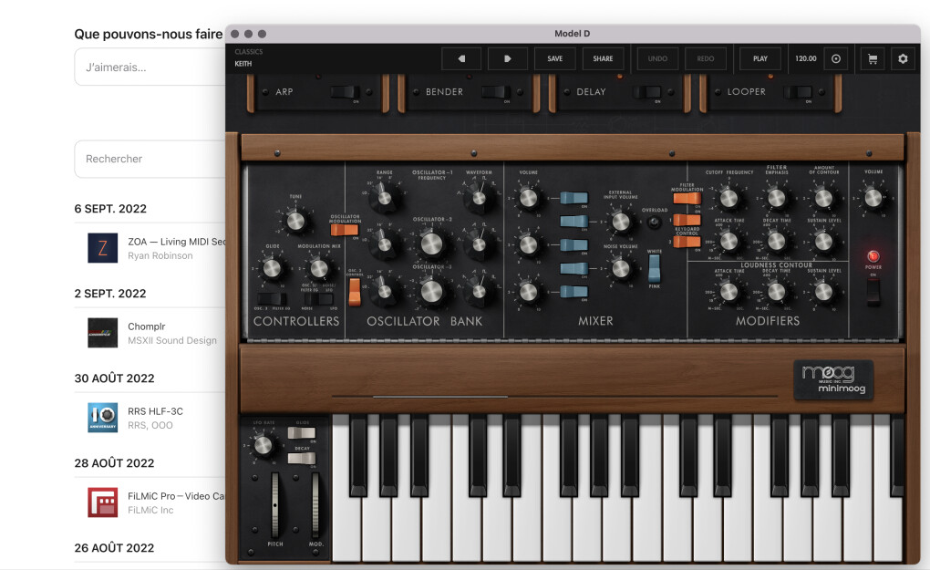Toggle the Filter Modulation orange switch
The height and width of the screenshot is (570, 930).
(687, 198)
